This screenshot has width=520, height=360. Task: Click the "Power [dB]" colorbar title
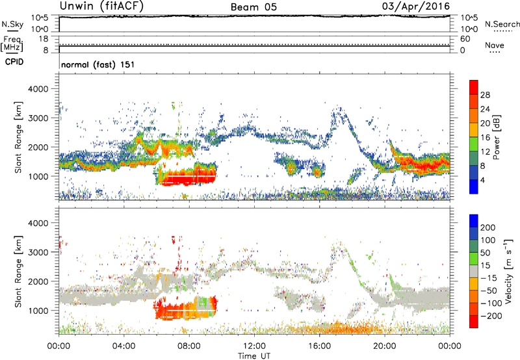coord(497,137)
